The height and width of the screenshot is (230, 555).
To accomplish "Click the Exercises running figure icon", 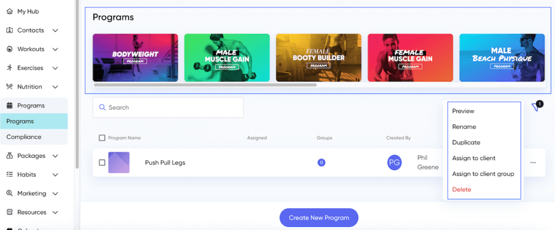I will tap(9, 68).
